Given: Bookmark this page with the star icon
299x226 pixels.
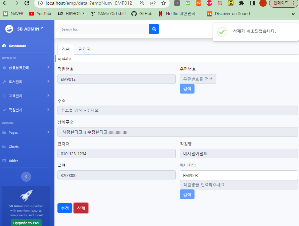Looking at the screenshot, I should click(163, 3).
